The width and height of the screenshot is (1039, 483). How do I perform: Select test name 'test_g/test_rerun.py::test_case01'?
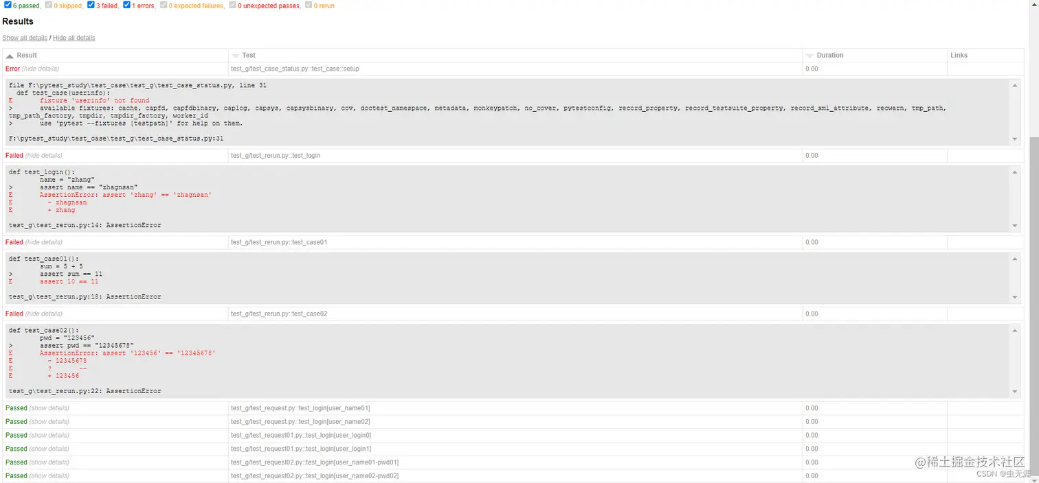pos(279,242)
